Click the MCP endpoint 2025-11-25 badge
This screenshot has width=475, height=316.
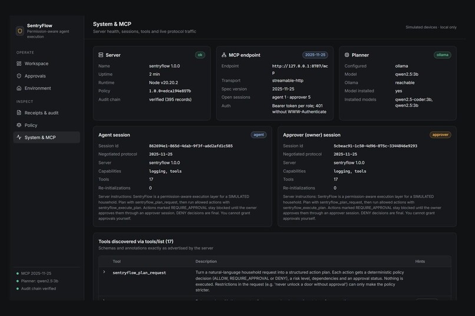[x=315, y=55]
